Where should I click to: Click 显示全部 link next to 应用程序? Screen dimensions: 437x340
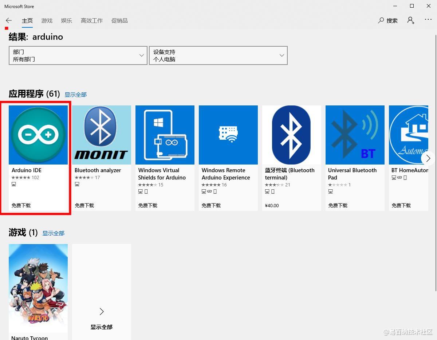click(x=76, y=95)
